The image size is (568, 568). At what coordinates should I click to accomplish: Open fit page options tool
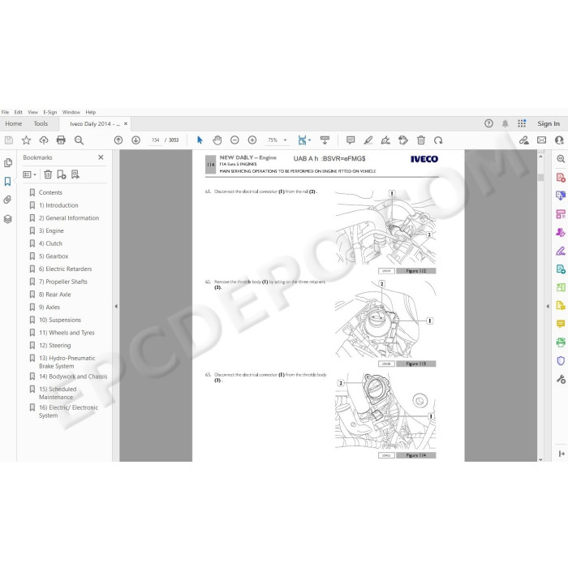(303, 140)
